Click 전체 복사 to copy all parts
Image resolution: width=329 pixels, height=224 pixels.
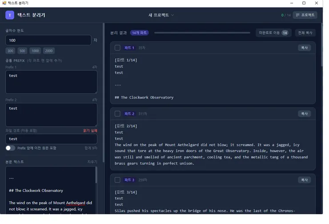[305, 33]
